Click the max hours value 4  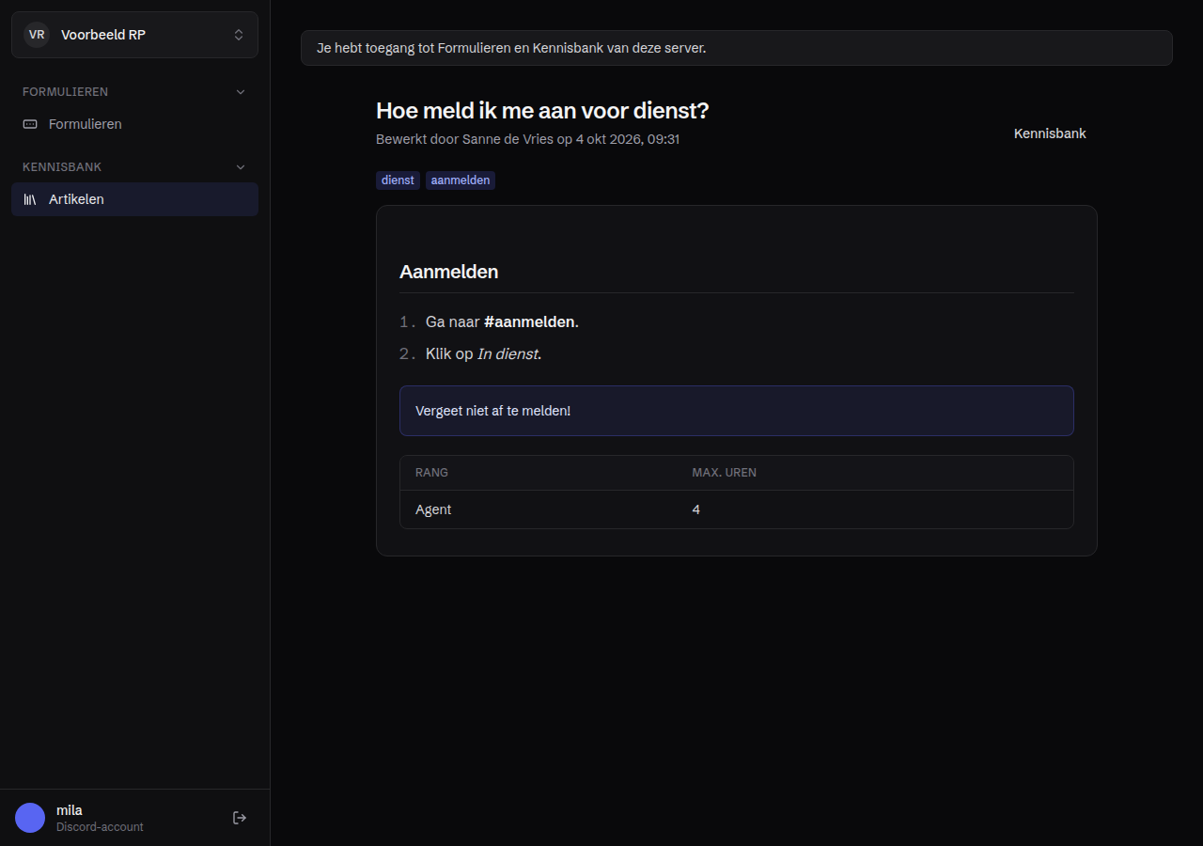pyautogui.click(x=696, y=509)
